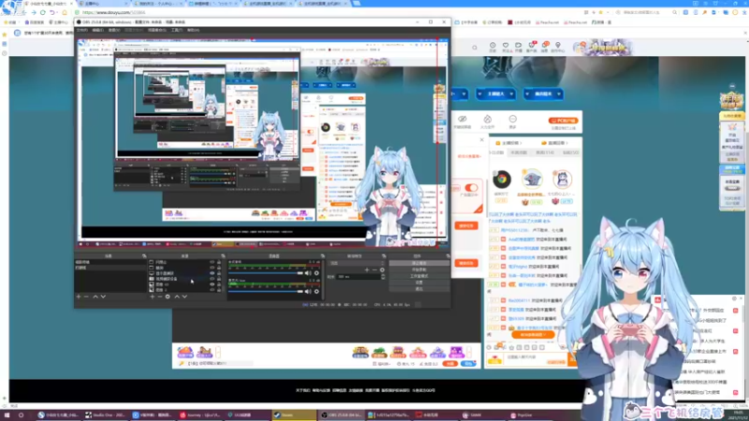
Task: Click Cortana circle on taskbar
Action: 21,415
